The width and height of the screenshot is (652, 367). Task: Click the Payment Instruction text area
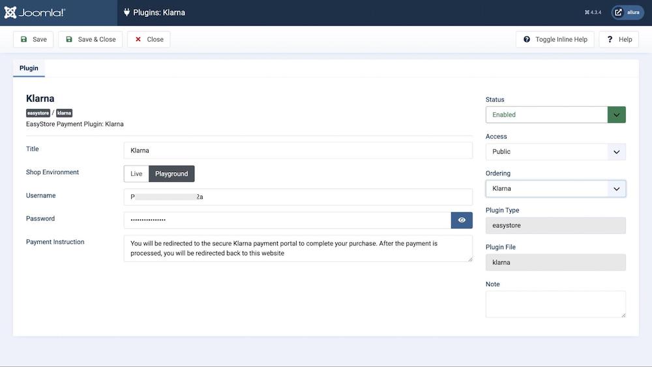click(x=298, y=248)
